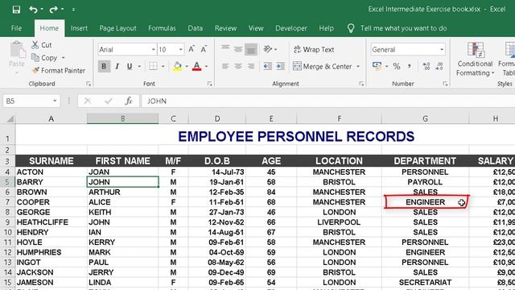This screenshot has width=515, height=290.
Task: Open the fill color palette arrow
Action: click(187, 66)
